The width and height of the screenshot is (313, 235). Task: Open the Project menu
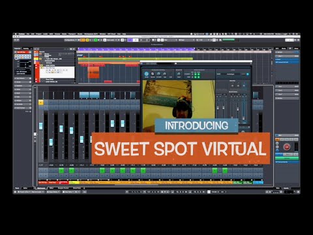[38, 34]
